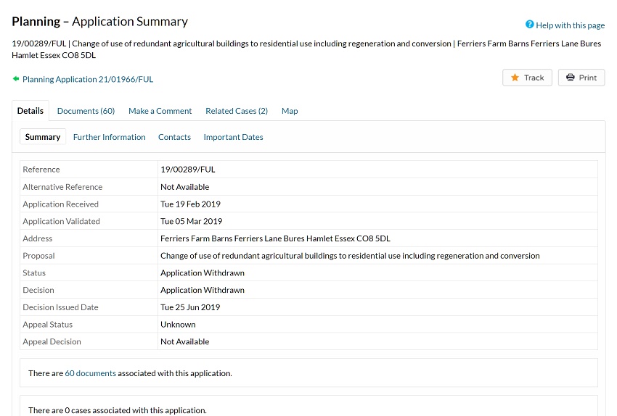Click the Application Withdrawn status cell
Screen dimensions: 617x416
tap(377, 273)
